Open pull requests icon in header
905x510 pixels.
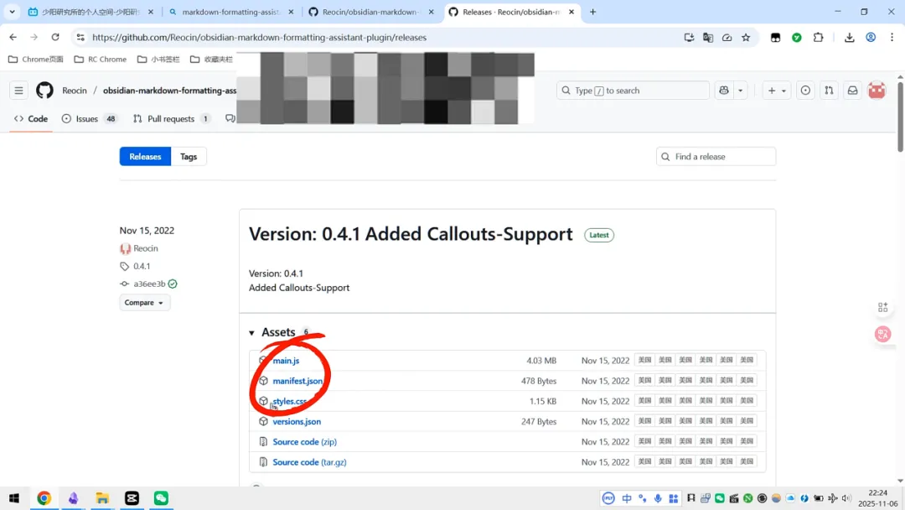[x=829, y=91]
